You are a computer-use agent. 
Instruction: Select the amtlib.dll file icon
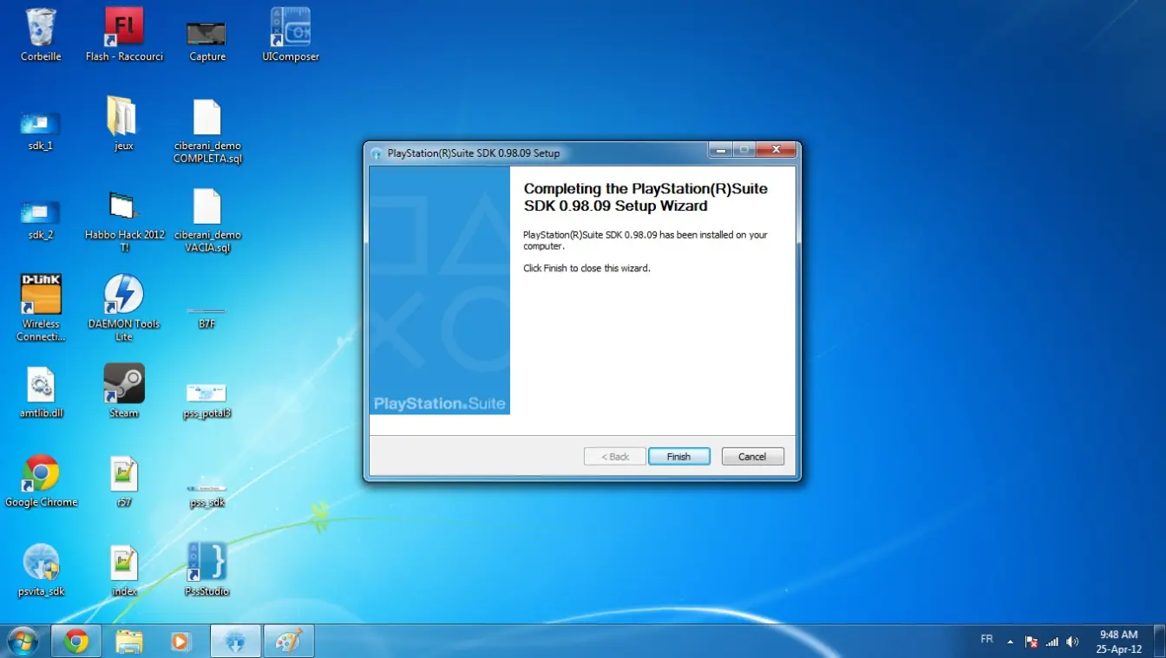[41, 392]
